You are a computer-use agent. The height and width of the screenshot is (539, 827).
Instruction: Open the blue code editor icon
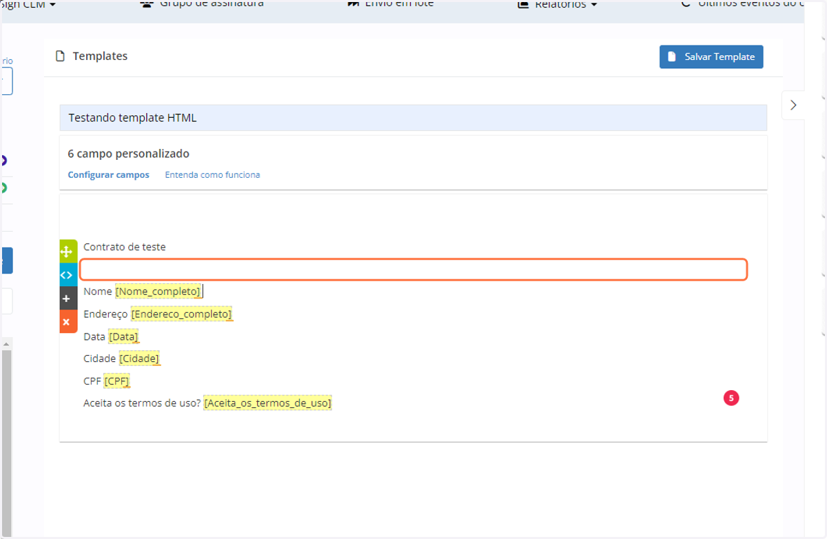coord(68,274)
